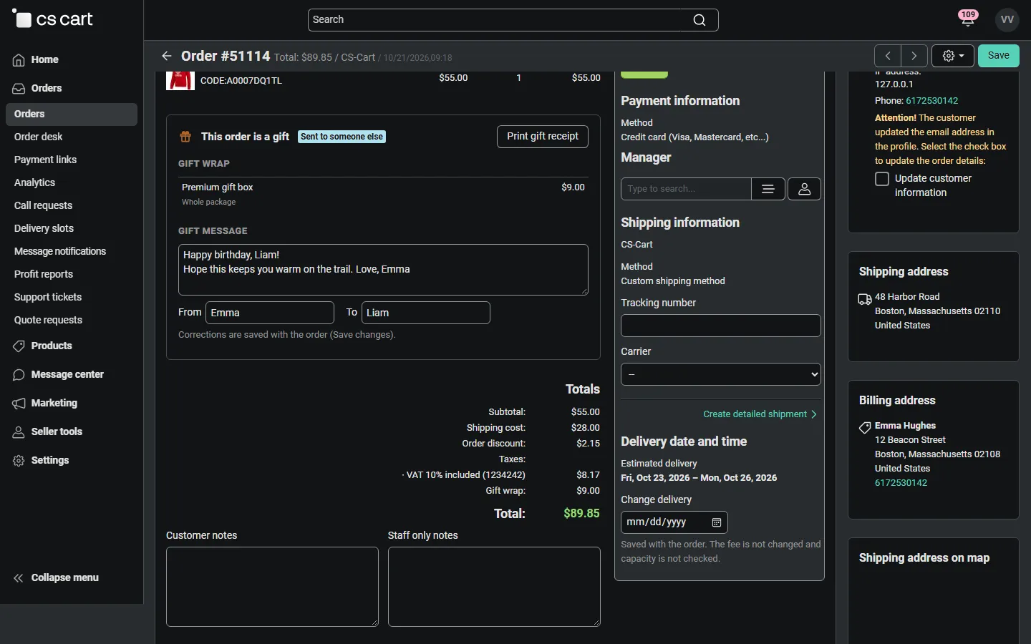Check Update customer information checkbox
This screenshot has width=1031, height=644.
pos(882,179)
